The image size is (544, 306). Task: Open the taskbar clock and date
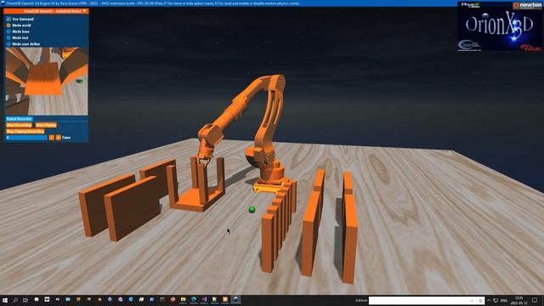click(519, 300)
